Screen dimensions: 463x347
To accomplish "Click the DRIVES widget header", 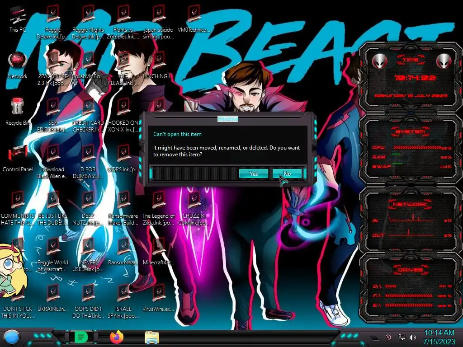I will pyautogui.click(x=411, y=270).
